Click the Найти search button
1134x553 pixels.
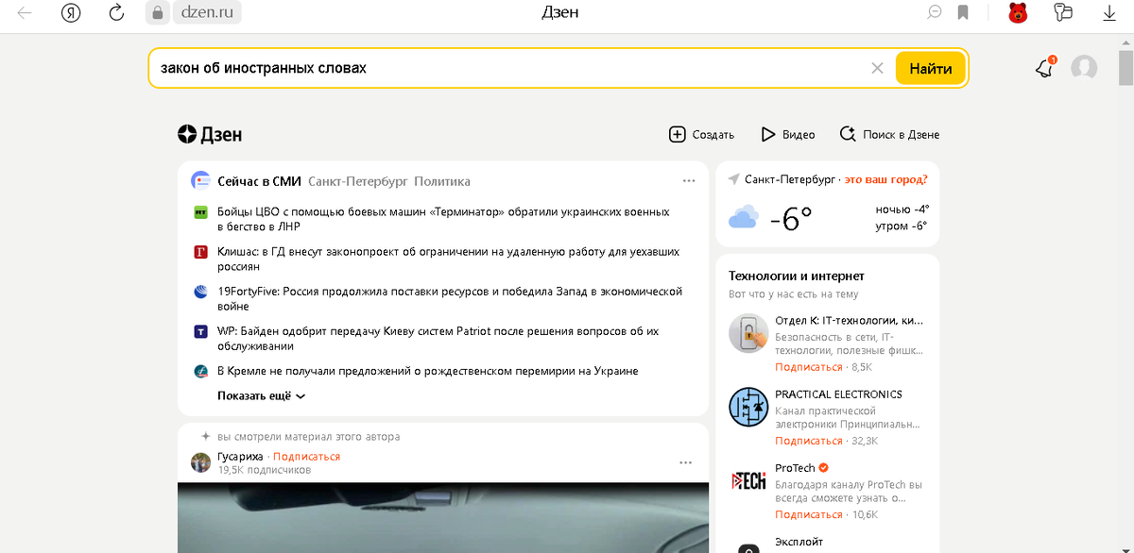pos(931,68)
